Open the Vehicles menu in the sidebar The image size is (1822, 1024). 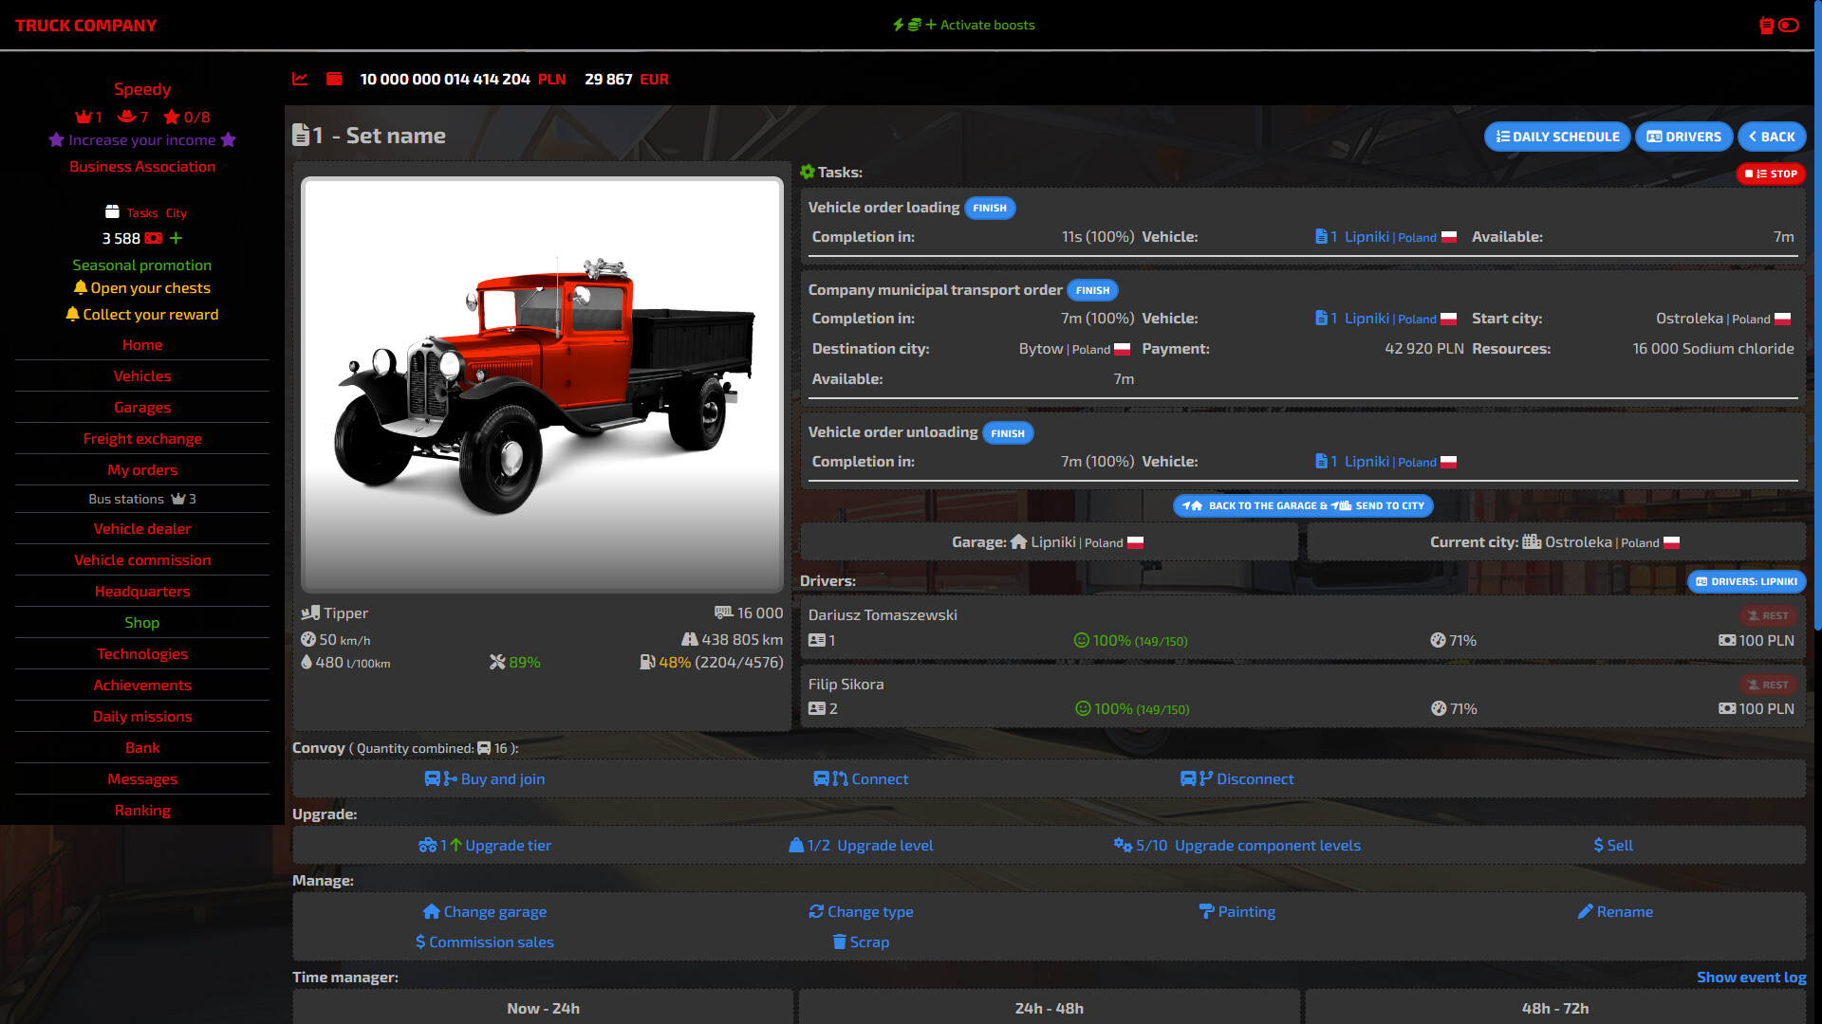coord(141,375)
